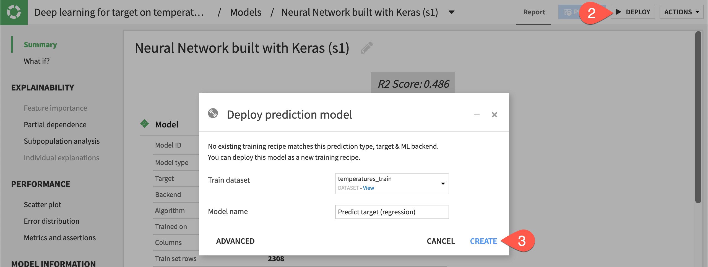708x267 pixels.
Task: Open the Partial dependence view
Action: click(55, 124)
